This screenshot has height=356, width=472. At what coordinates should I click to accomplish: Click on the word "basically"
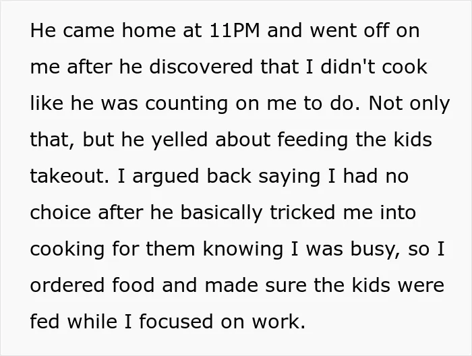(x=221, y=213)
